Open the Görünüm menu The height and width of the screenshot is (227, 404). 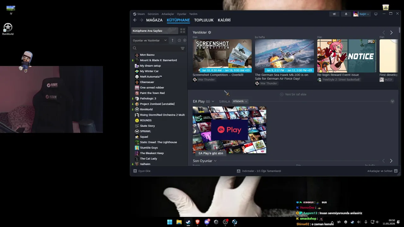(x=153, y=14)
